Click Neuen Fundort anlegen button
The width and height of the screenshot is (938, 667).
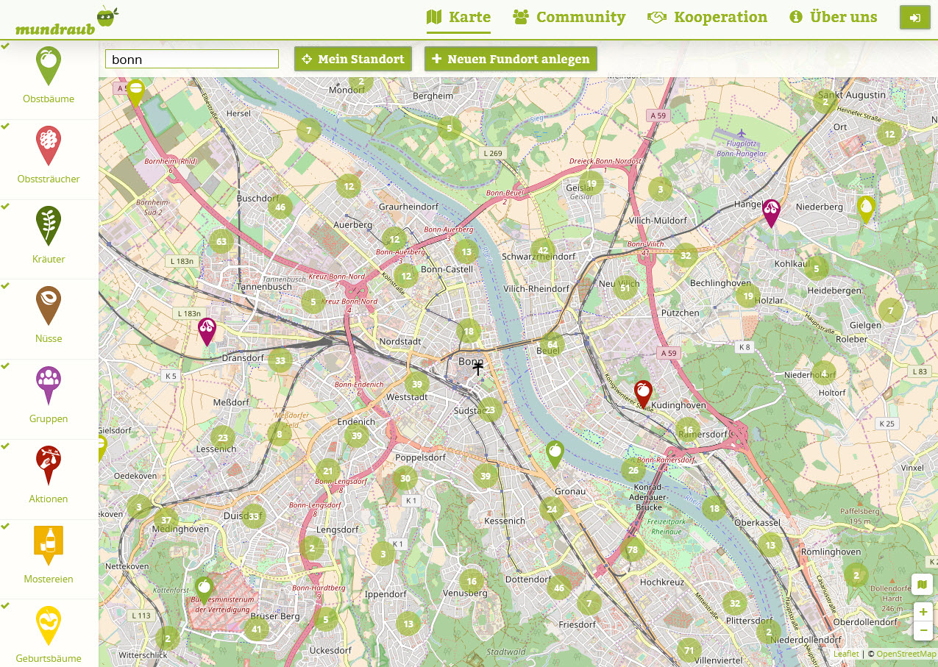click(511, 59)
